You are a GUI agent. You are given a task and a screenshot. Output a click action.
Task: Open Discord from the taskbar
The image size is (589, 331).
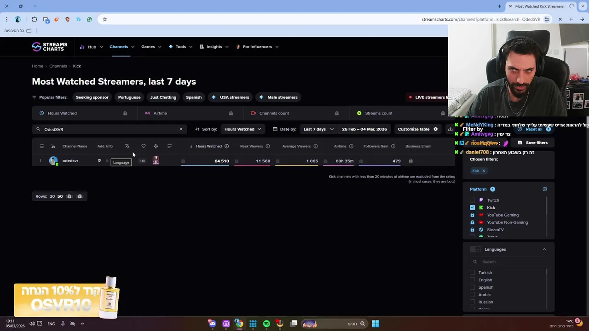click(x=212, y=324)
